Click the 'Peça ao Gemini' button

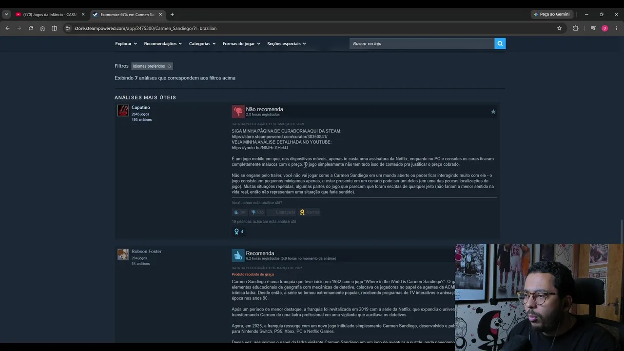[552, 14]
